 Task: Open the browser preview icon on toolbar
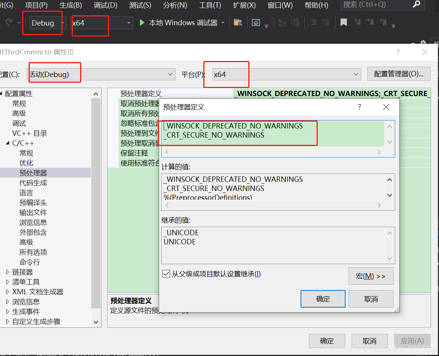pos(256,22)
